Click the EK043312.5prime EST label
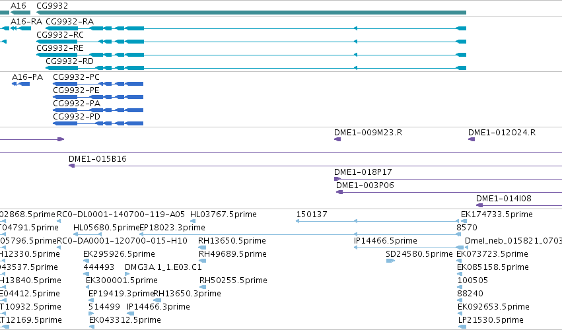The height and width of the screenshot is (330, 562). click(125, 320)
